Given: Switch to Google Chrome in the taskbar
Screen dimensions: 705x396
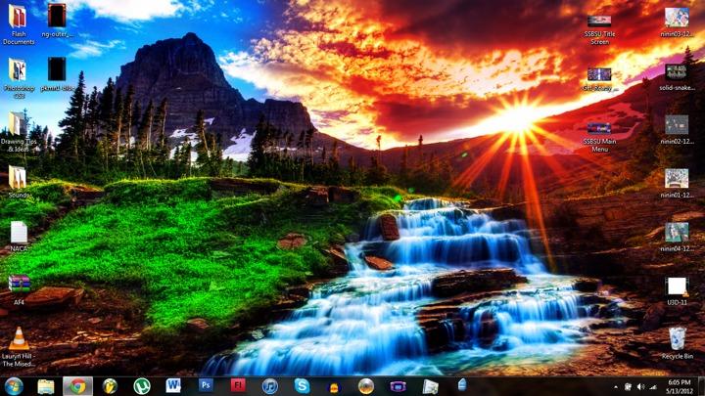Looking at the screenshot, I should point(77,386).
